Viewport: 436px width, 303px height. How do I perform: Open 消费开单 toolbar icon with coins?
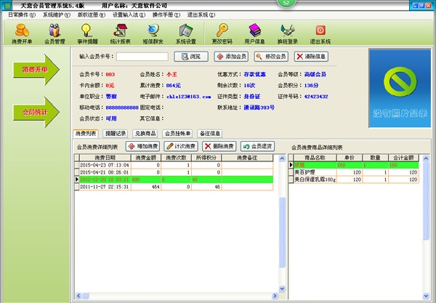coord(22,34)
